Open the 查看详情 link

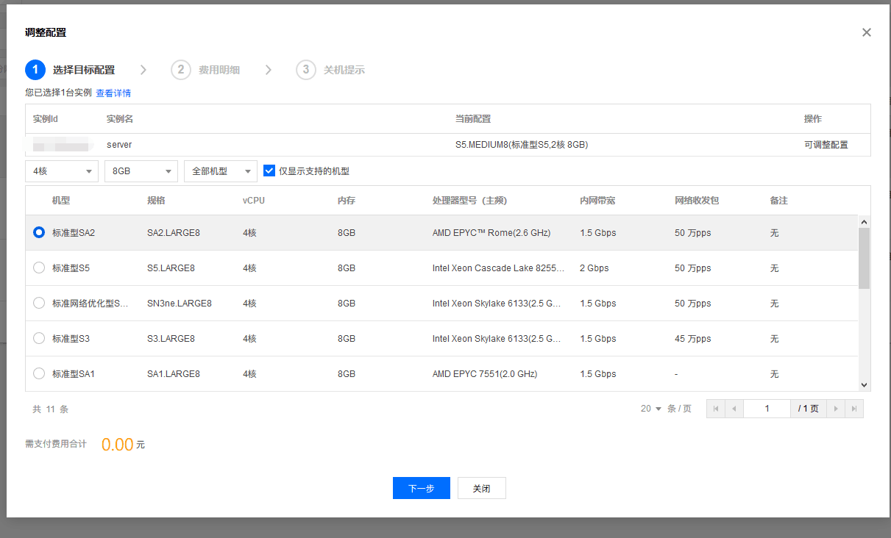click(113, 93)
